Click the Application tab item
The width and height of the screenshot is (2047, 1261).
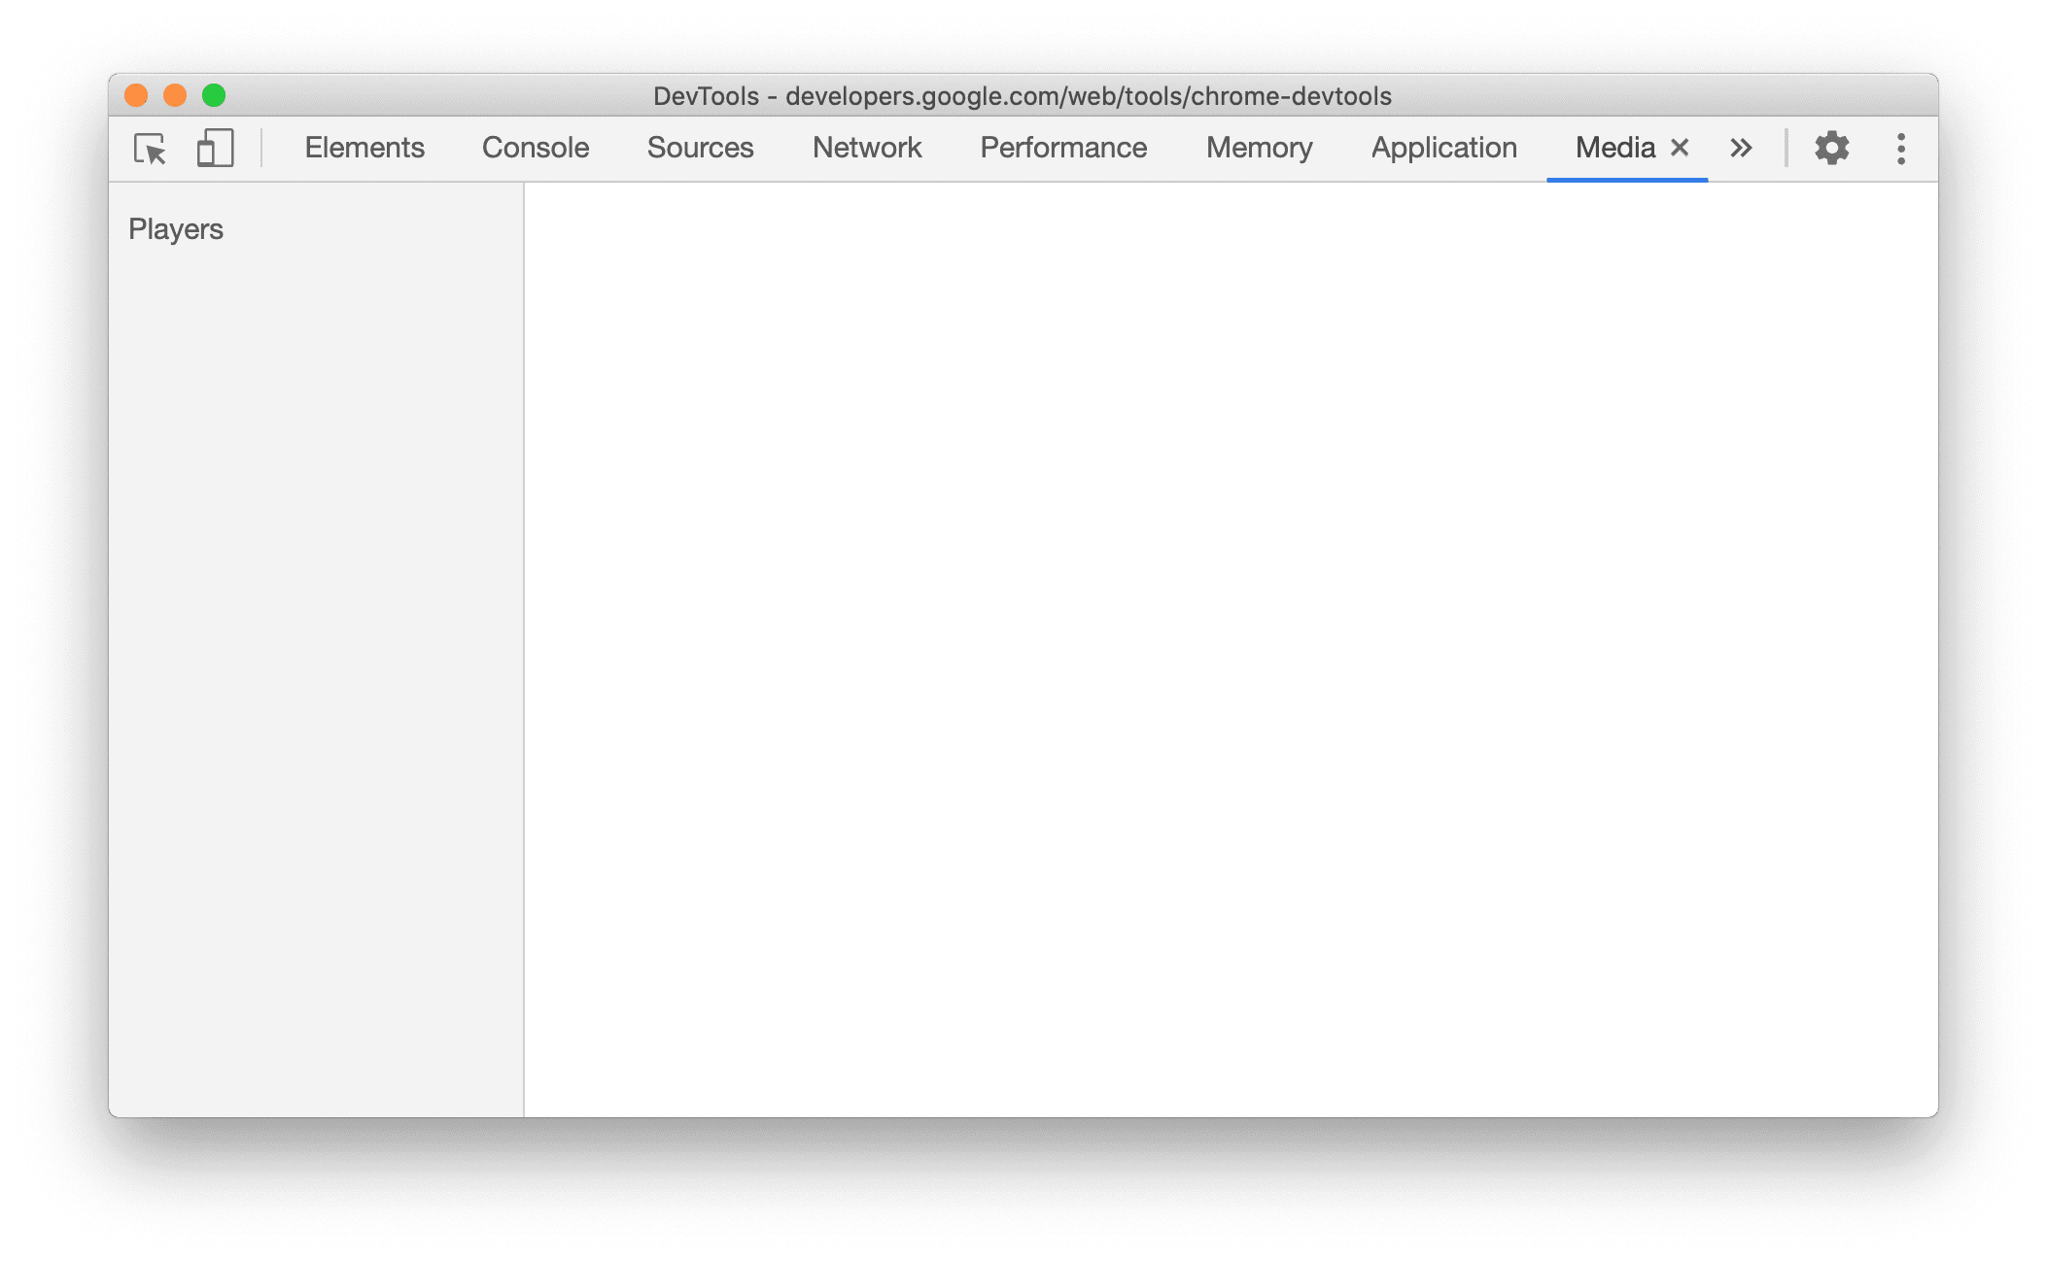1444,146
